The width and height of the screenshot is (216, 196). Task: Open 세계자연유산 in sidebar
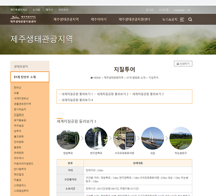[x=21, y=98]
